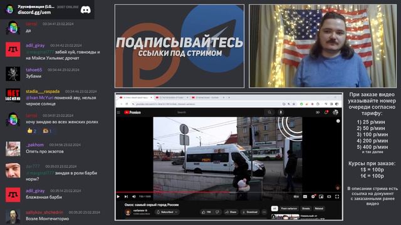Image resolution: width=401 pixels, height=225 pixels.
Task: Open YouTube notifications bell
Action: click(326, 112)
